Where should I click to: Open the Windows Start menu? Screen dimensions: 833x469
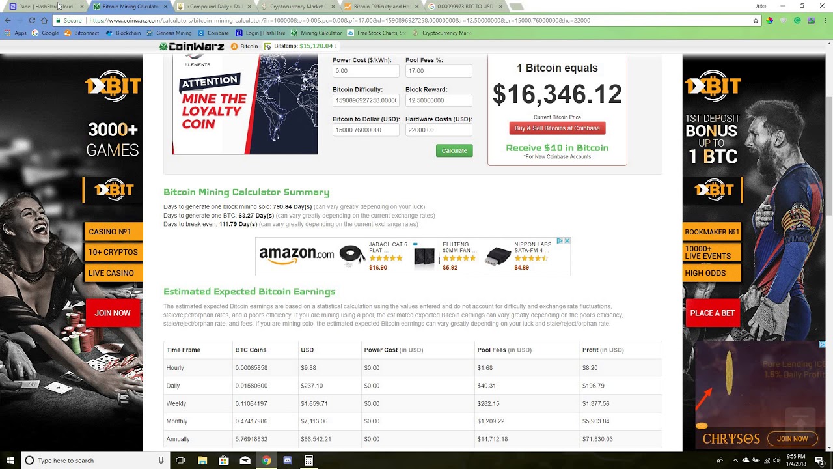coord(10,461)
